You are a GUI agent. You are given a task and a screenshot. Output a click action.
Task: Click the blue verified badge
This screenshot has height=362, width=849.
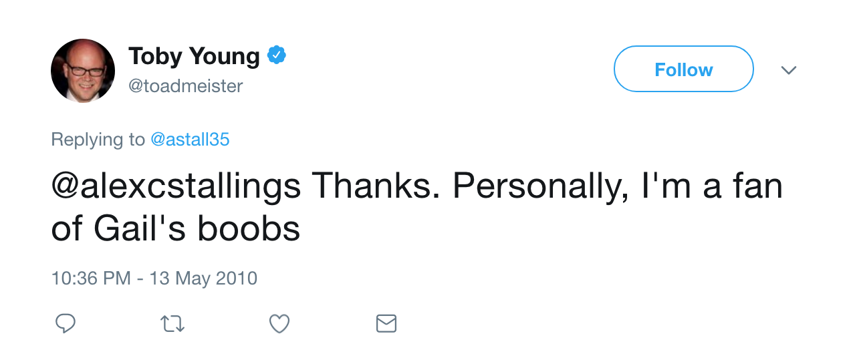tap(277, 55)
